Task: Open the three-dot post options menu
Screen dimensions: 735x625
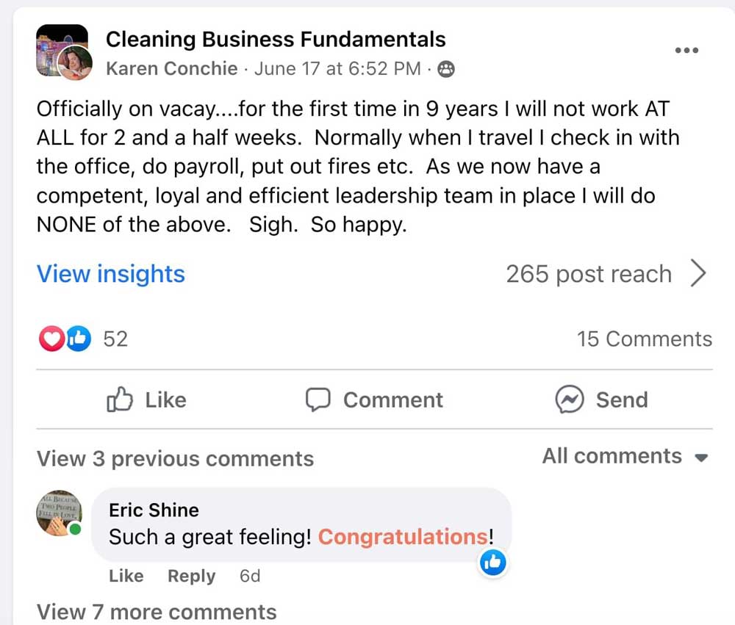Action: pyautogui.click(x=686, y=51)
